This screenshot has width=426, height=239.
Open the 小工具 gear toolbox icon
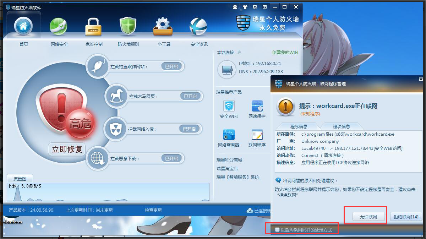click(x=163, y=27)
